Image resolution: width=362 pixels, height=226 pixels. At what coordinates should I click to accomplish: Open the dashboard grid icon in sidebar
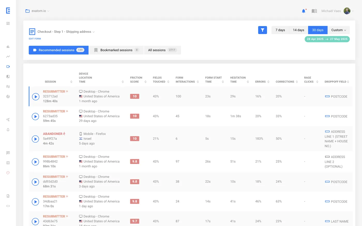[8, 23]
